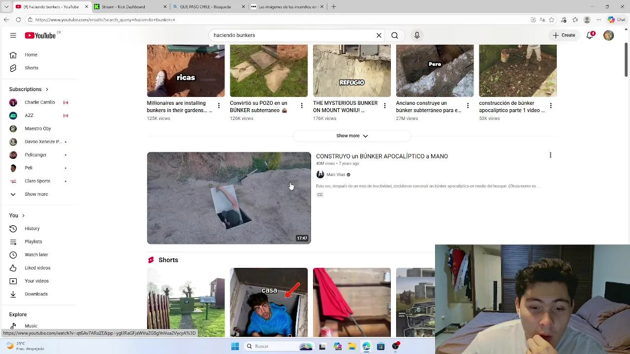Image resolution: width=630 pixels, height=354 pixels.
Task: Play the CONSTRUYO un BÚNKER video thumbnail
Action: pyautogui.click(x=229, y=198)
